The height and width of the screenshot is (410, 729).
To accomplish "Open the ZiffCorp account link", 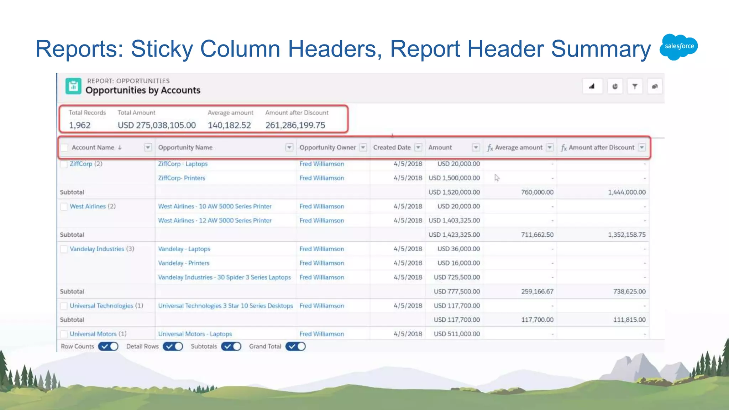I will click(81, 164).
